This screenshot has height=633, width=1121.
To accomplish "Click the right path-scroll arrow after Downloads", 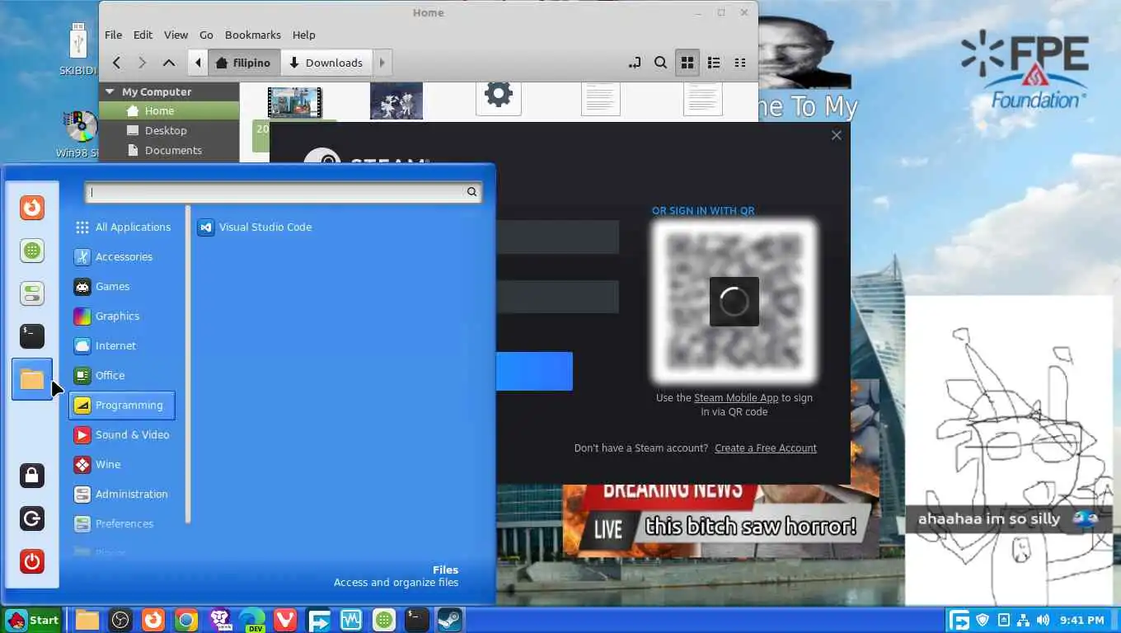I will pyautogui.click(x=382, y=63).
